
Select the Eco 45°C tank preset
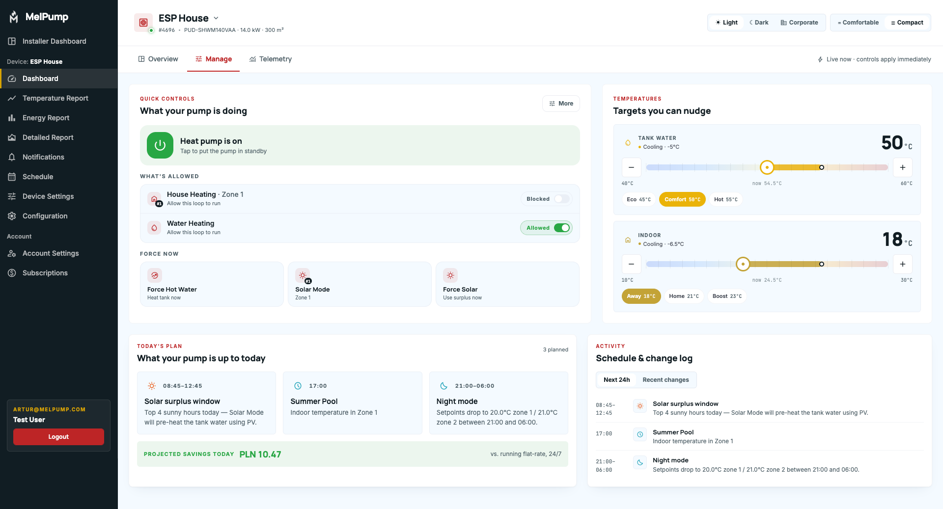tap(638, 199)
